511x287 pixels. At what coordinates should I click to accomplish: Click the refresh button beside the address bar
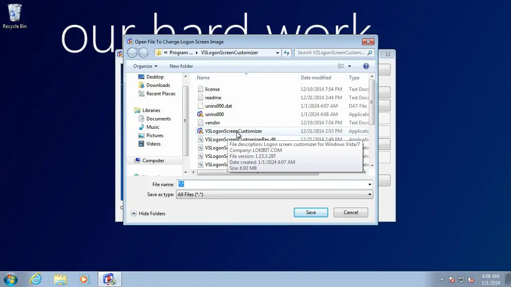287,53
